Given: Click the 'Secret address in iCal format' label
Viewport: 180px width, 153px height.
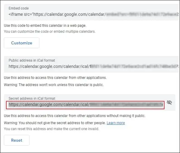Looking at the screenshot, I should point(32,99).
